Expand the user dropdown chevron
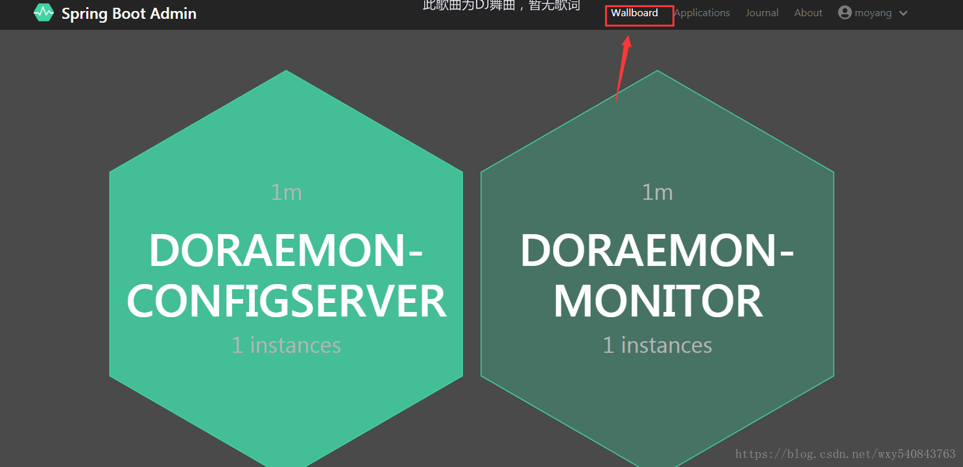 click(903, 13)
